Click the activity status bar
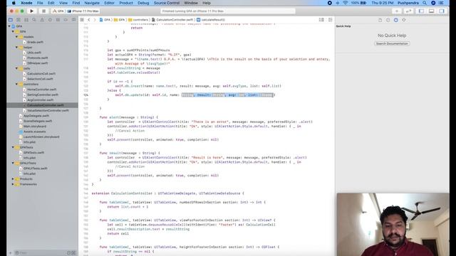This screenshot has height=256, width=456. click(x=228, y=11)
